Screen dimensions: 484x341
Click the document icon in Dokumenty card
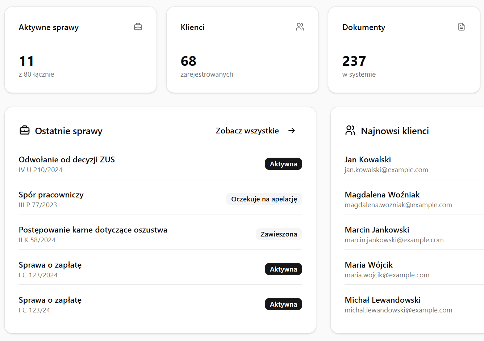pyautogui.click(x=461, y=27)
